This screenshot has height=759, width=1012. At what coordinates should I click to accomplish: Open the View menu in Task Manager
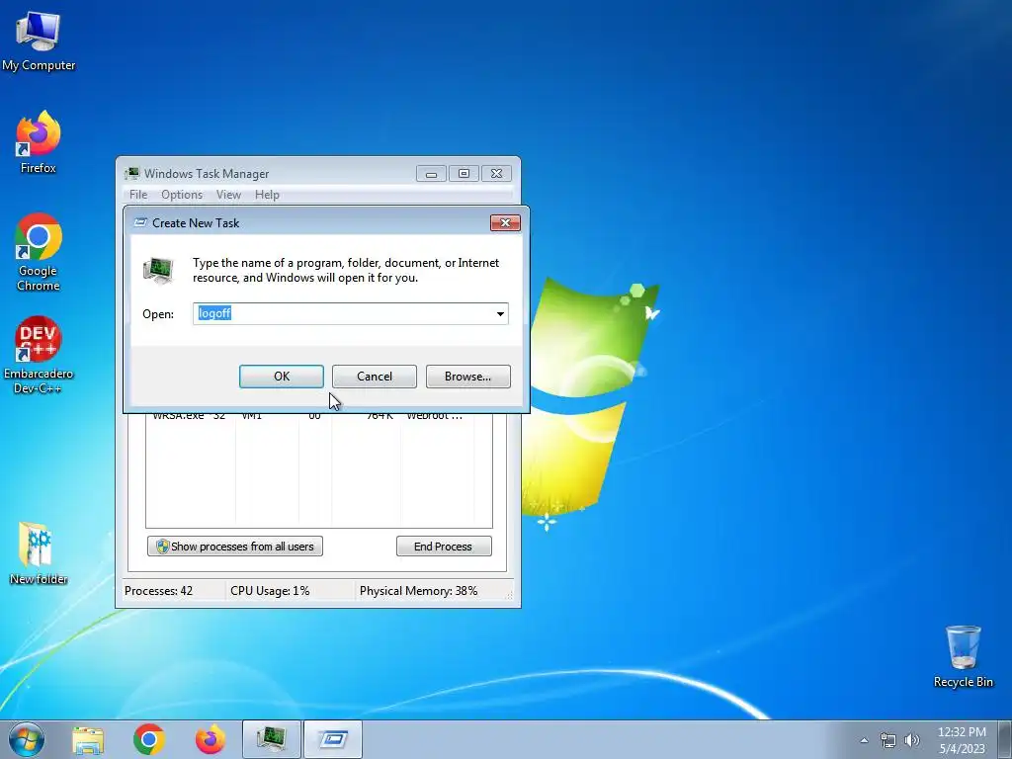[228, 195]
